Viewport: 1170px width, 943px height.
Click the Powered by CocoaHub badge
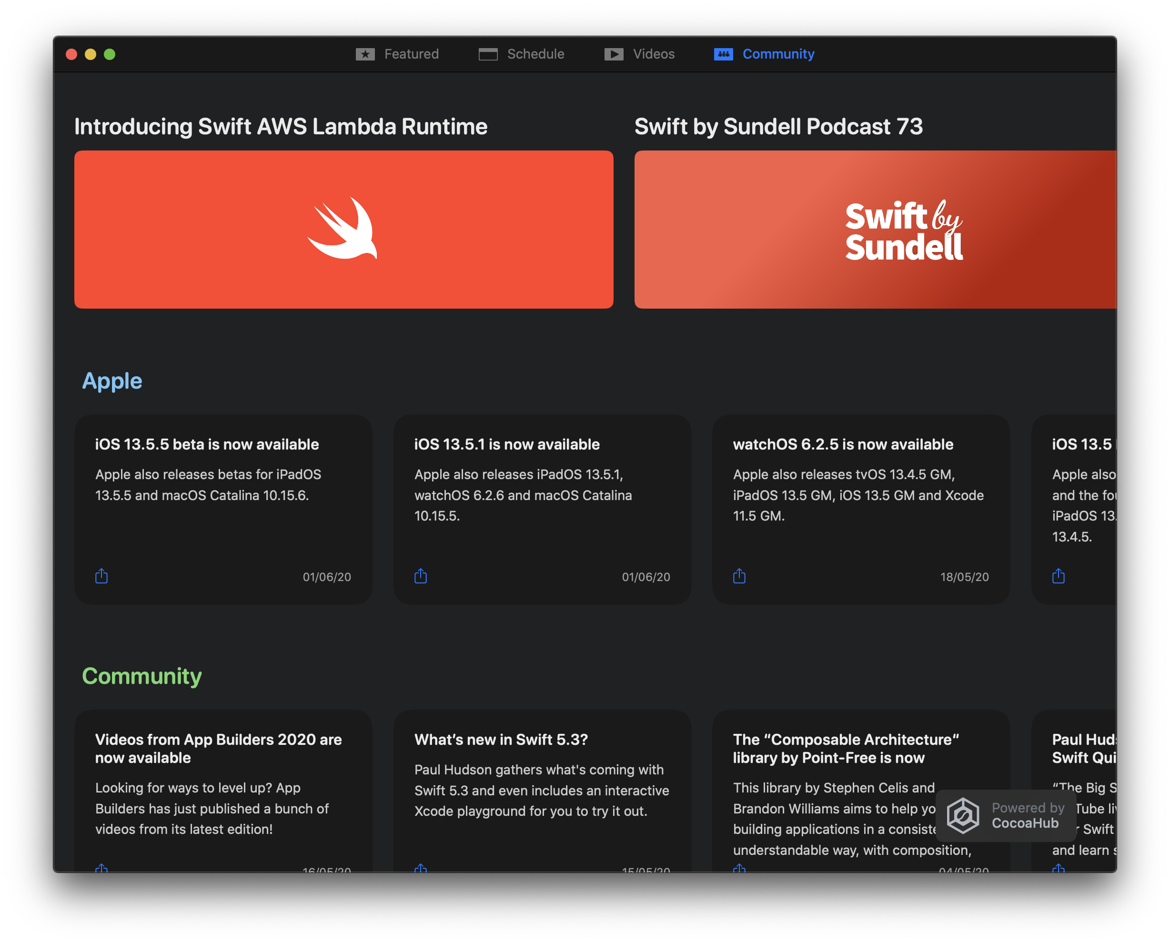coord(1025,815)
